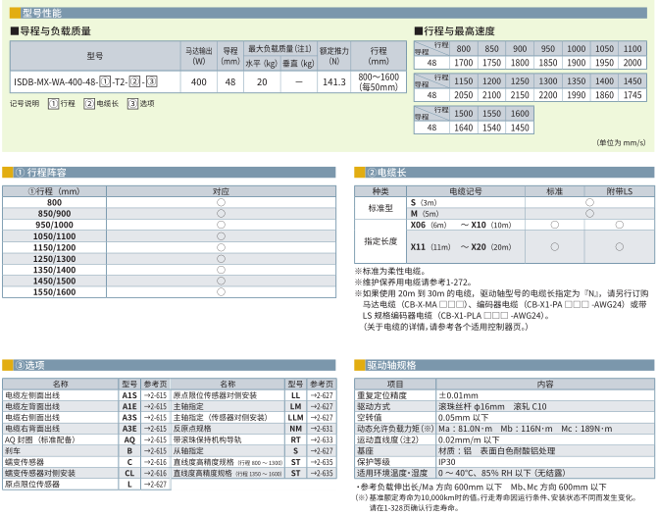Click the boxed 2 电缆长 legend marker
This screenshot has height=516, width=658.
[x=89, y=103]
